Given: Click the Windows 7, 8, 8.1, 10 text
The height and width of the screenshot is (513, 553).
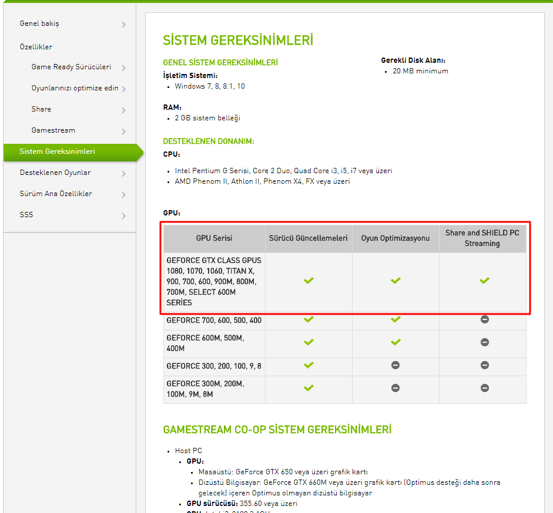Looking at the screenshot, I should (210, 86).
